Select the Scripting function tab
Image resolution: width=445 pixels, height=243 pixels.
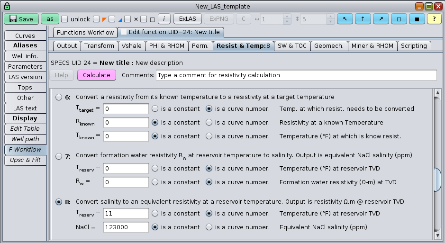414,46
